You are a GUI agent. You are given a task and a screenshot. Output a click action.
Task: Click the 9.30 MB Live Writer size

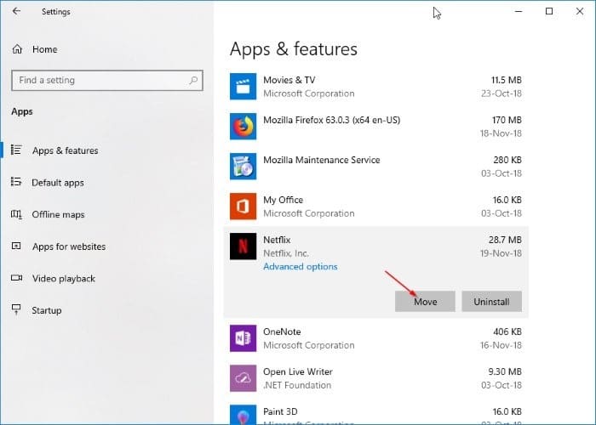click(x=505, y=371)
